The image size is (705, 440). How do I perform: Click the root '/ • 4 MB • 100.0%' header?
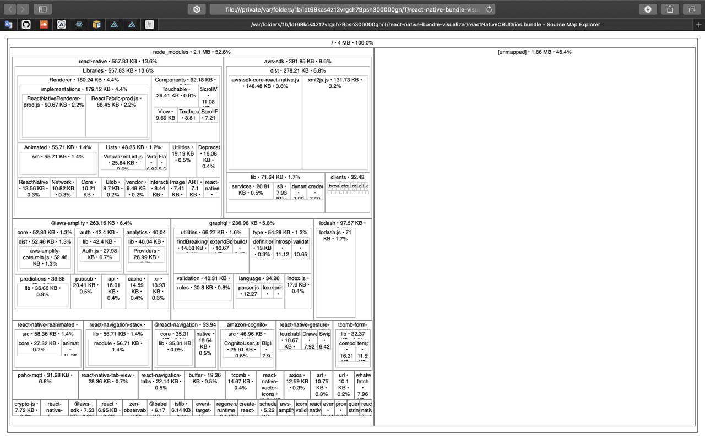point(352,42)
